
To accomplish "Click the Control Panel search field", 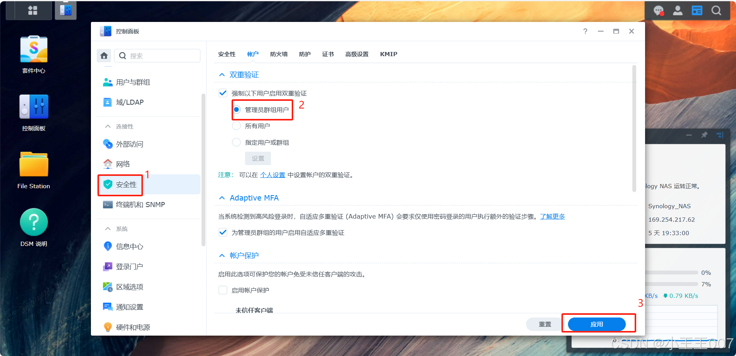I will pyautogui.click(x=157, y=56).
